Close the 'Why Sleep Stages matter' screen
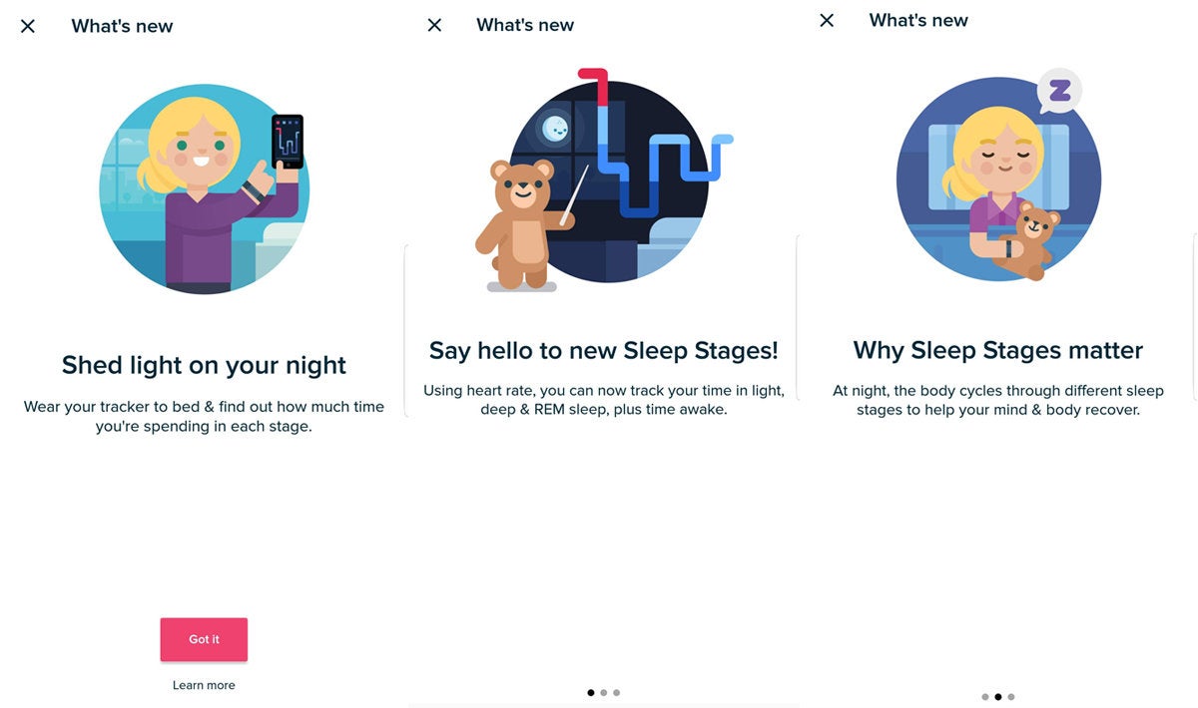 pyautogui.click(x=827, y=20)
